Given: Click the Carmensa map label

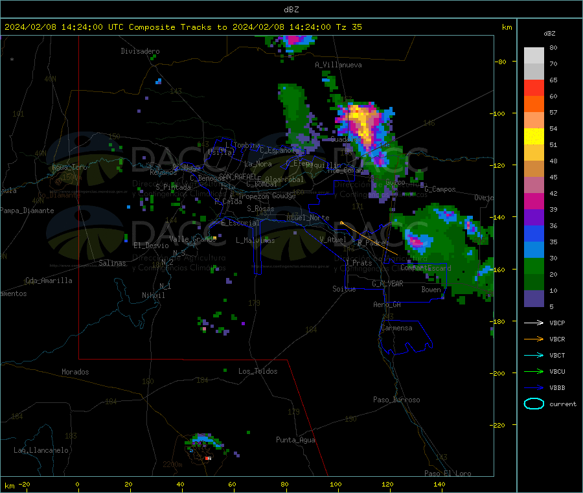Looking at the screenshot, I should pos(396,328).
